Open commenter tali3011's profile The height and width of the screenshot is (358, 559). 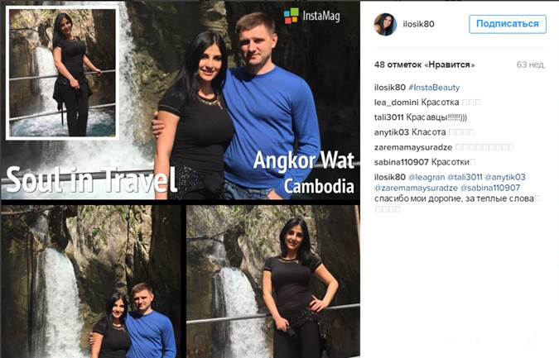tap(388, 117)
